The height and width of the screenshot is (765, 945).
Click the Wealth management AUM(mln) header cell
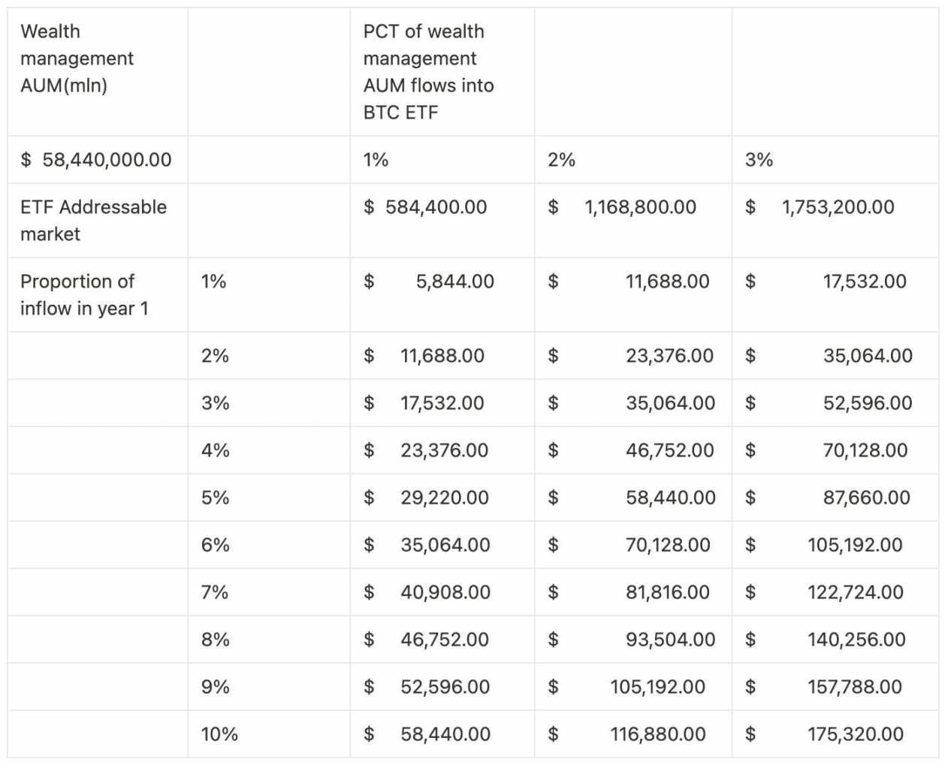click(x=77, y=59)
